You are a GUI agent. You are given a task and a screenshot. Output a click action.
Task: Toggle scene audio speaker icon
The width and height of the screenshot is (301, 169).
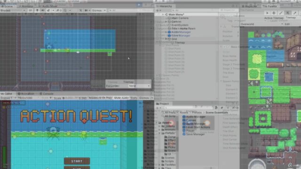(43, 10)
